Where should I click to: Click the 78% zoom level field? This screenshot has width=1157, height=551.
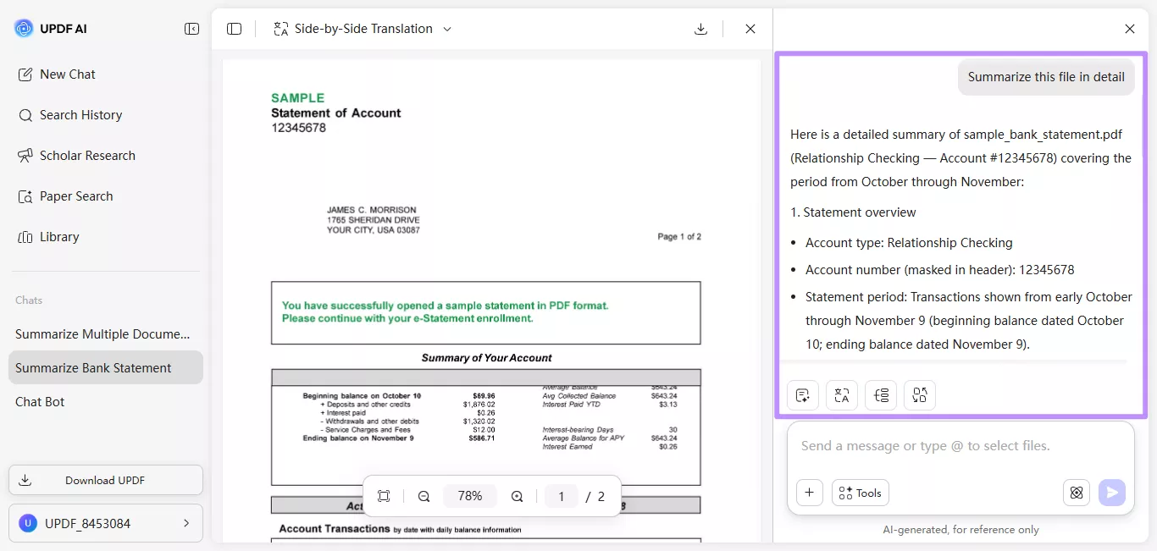point(470,497)
